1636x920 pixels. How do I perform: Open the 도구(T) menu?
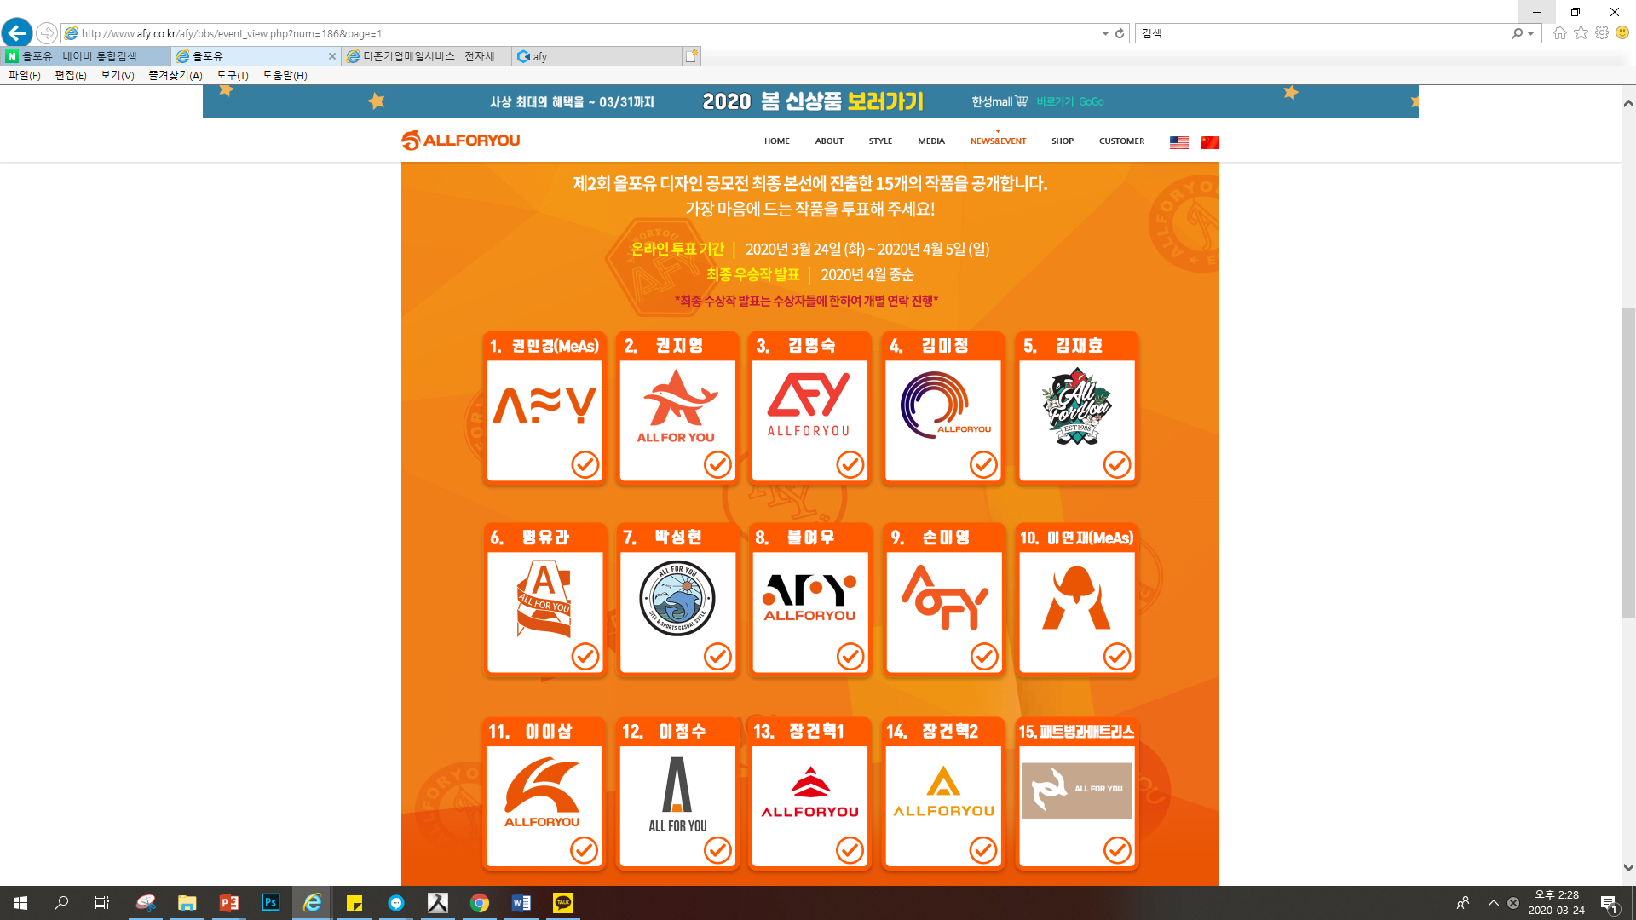(x=233, y=75)
